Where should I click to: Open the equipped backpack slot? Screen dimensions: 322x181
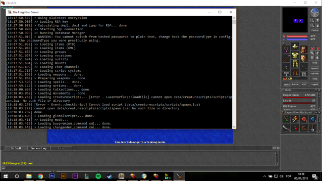[304, 49]
